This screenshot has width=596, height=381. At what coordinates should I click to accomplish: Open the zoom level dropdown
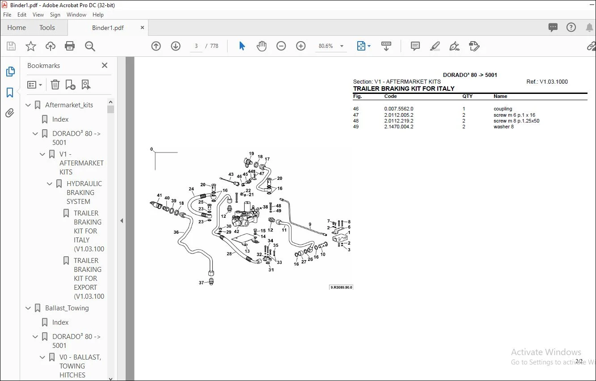(x=342, y=46)
